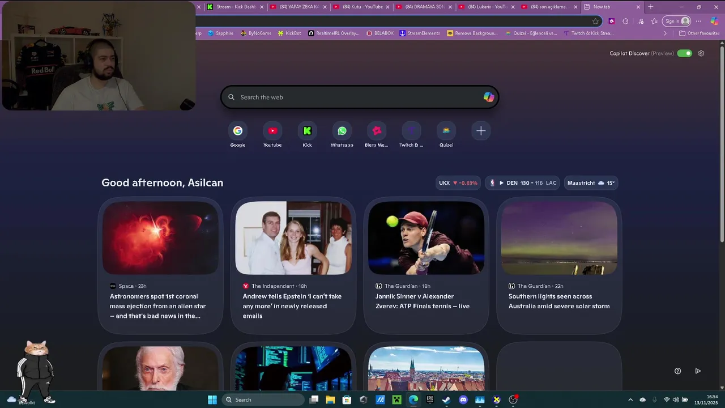Viewport: 725px width, 408px height.
Task: Open ByNoGame bookmark
Action: (256, 33)
